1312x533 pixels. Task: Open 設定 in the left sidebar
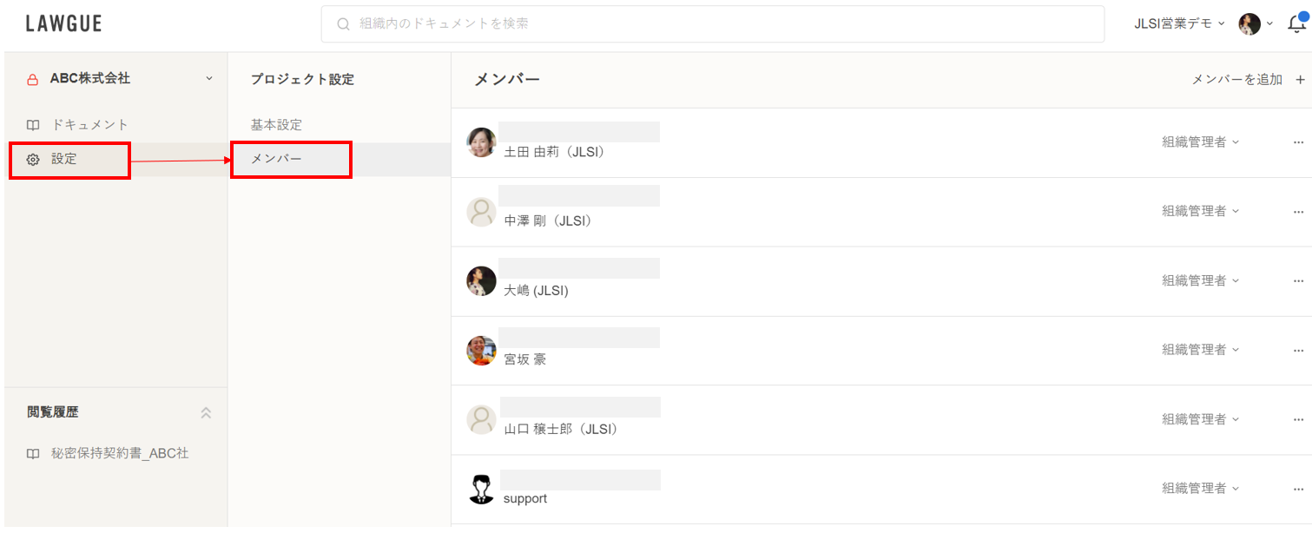[63, 160]
